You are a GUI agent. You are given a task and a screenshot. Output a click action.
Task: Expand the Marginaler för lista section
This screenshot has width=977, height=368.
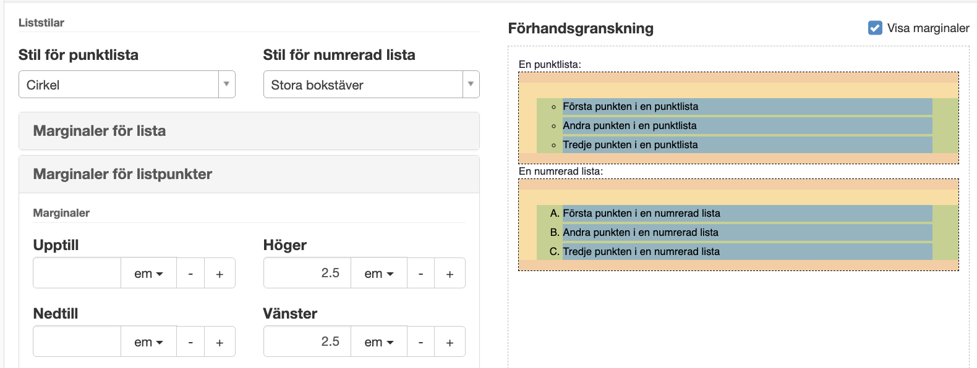point(249,131)
